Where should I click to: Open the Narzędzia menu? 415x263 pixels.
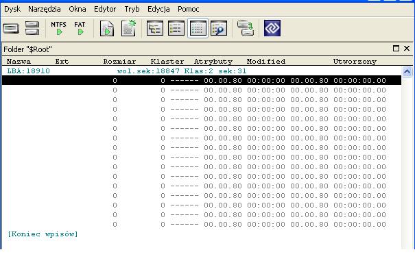click(44, 10)
